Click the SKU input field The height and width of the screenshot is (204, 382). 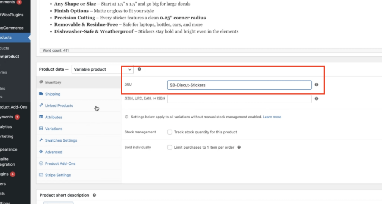click(x=239, y=85)
